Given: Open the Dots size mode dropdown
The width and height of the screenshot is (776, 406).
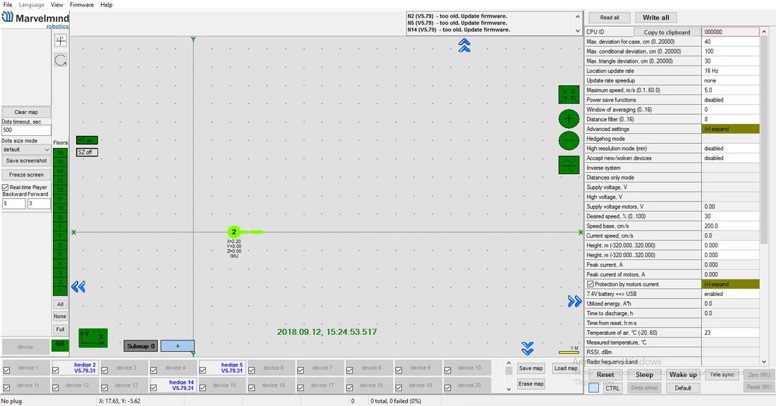Looking at the screenshot, I should [x=26, y=149].
